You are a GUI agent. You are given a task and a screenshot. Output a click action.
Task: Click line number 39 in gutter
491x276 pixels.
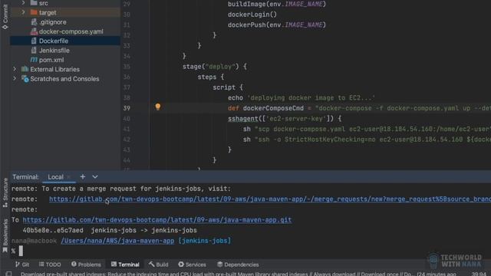[x=127, y=108]
